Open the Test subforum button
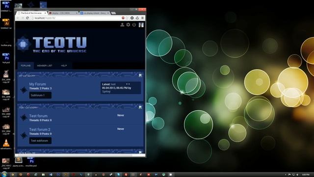This screenshot has width=314, height=177. pyautogui.click(x=40, y=141)
